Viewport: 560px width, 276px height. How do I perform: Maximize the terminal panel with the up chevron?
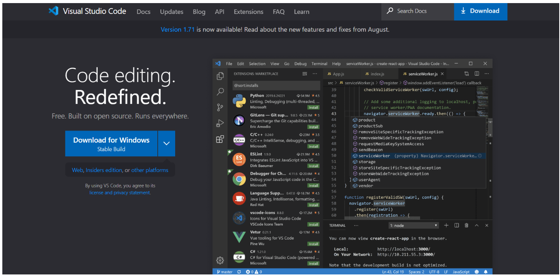[477, 225]
